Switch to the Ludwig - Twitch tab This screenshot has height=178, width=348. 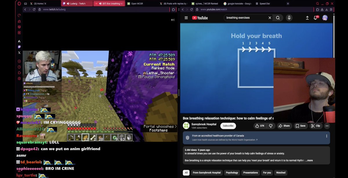(x=77, y=3)
